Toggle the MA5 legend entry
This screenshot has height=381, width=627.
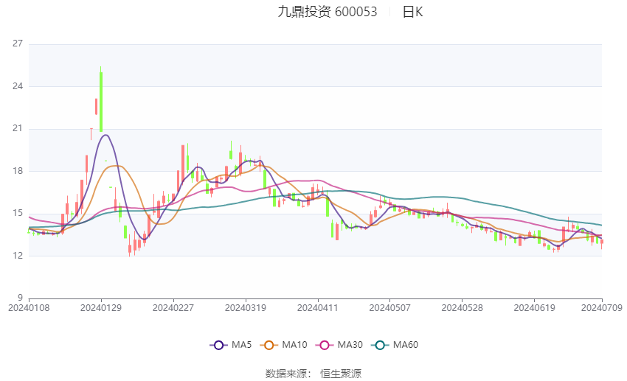point(231,345)
